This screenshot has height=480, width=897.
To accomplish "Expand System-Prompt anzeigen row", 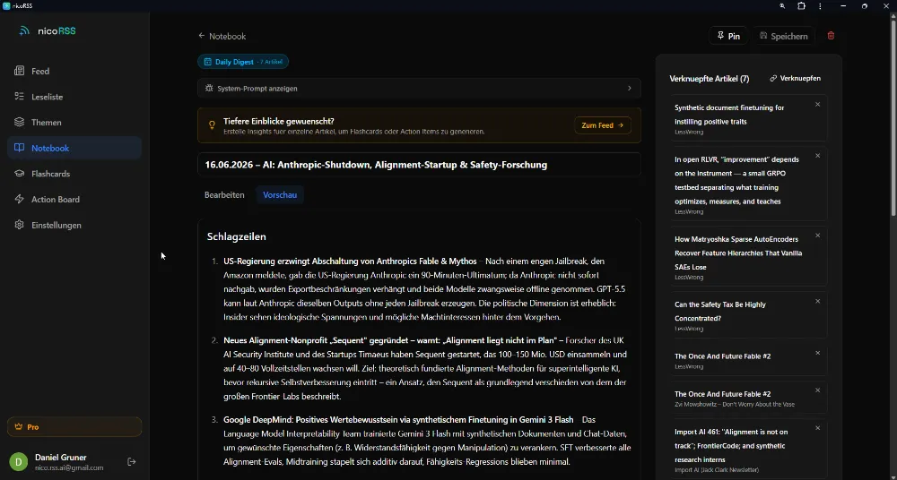I will 419,89.
